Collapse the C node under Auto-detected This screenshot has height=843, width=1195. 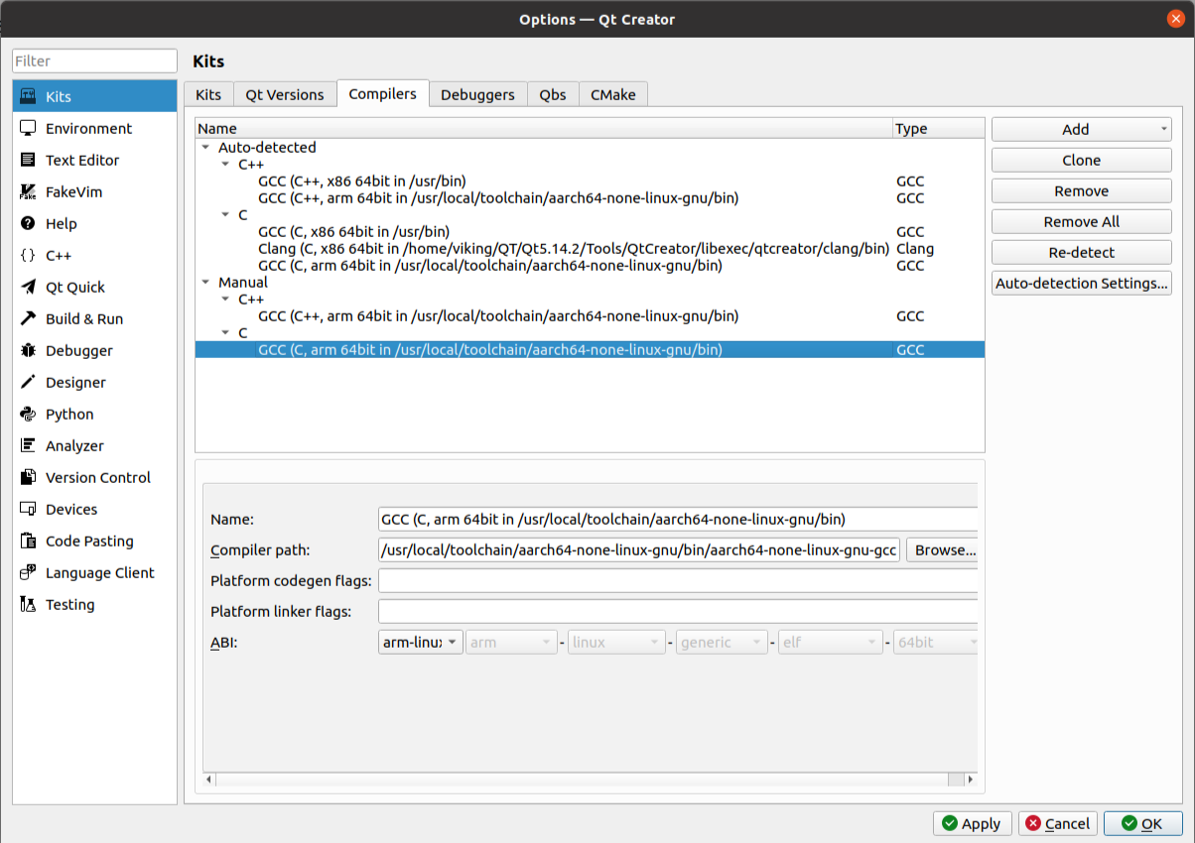225,214
